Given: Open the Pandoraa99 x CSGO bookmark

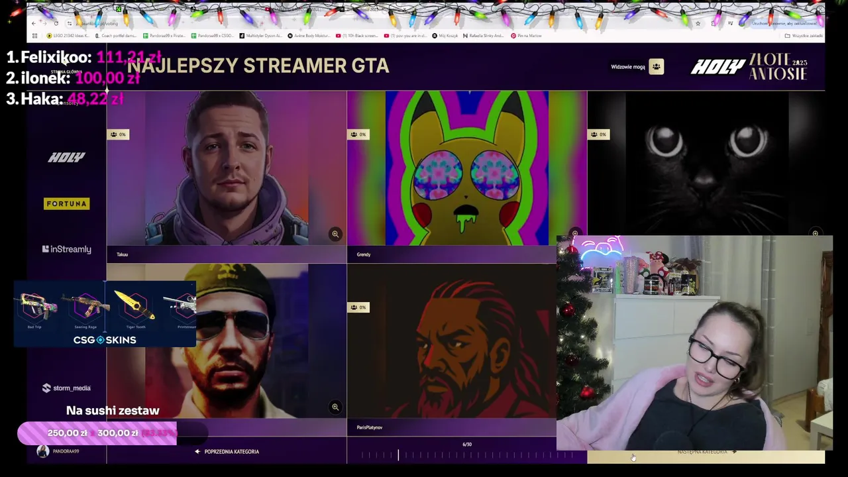Looking at the screenshot, I should 213,36.
